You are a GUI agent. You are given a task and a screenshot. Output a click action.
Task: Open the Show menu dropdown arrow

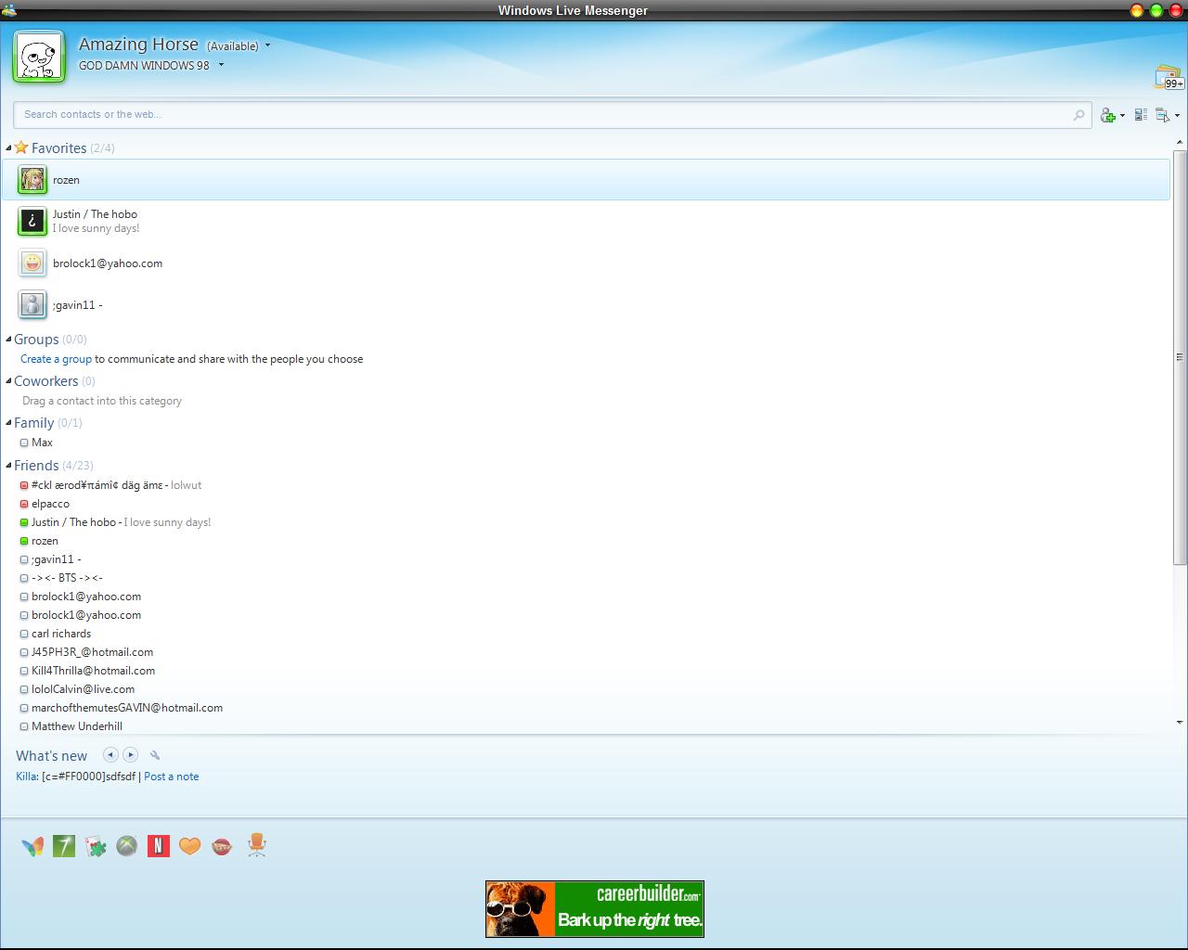click(x=1177, y=116)
